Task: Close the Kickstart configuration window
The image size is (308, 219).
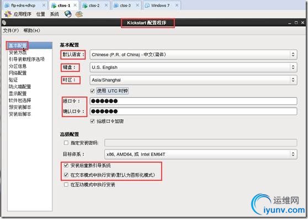Action: (302, 23)
